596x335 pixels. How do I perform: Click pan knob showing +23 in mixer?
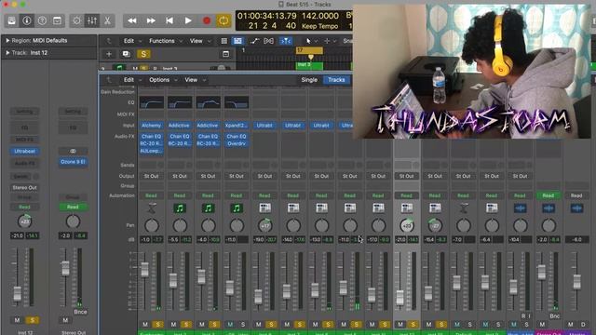407,225
